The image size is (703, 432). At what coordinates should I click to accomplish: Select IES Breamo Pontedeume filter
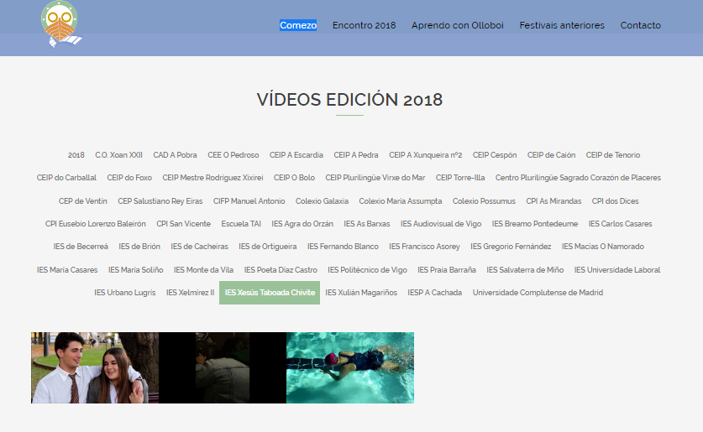click(x=534, y=223)
